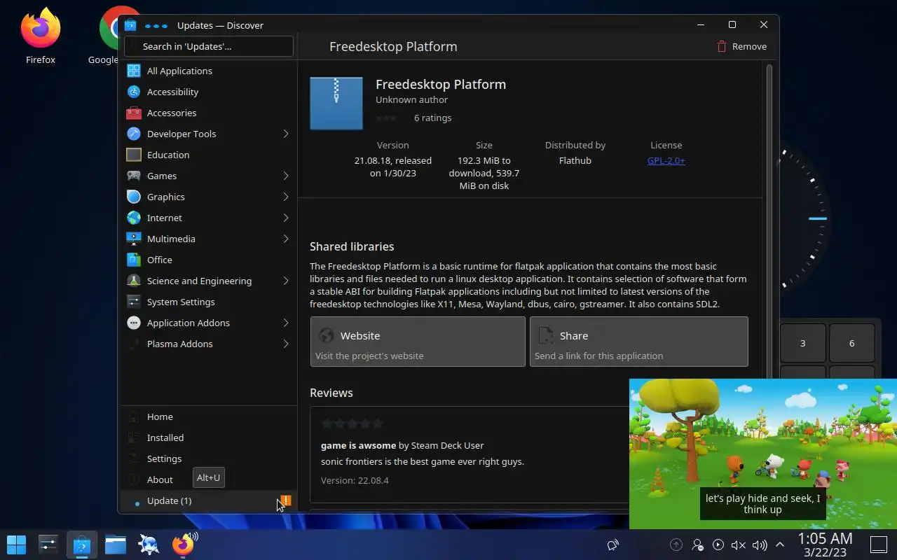Select the Accessibility category icon
Viewport: 897px width, 560px height.
tap(134, 92)
